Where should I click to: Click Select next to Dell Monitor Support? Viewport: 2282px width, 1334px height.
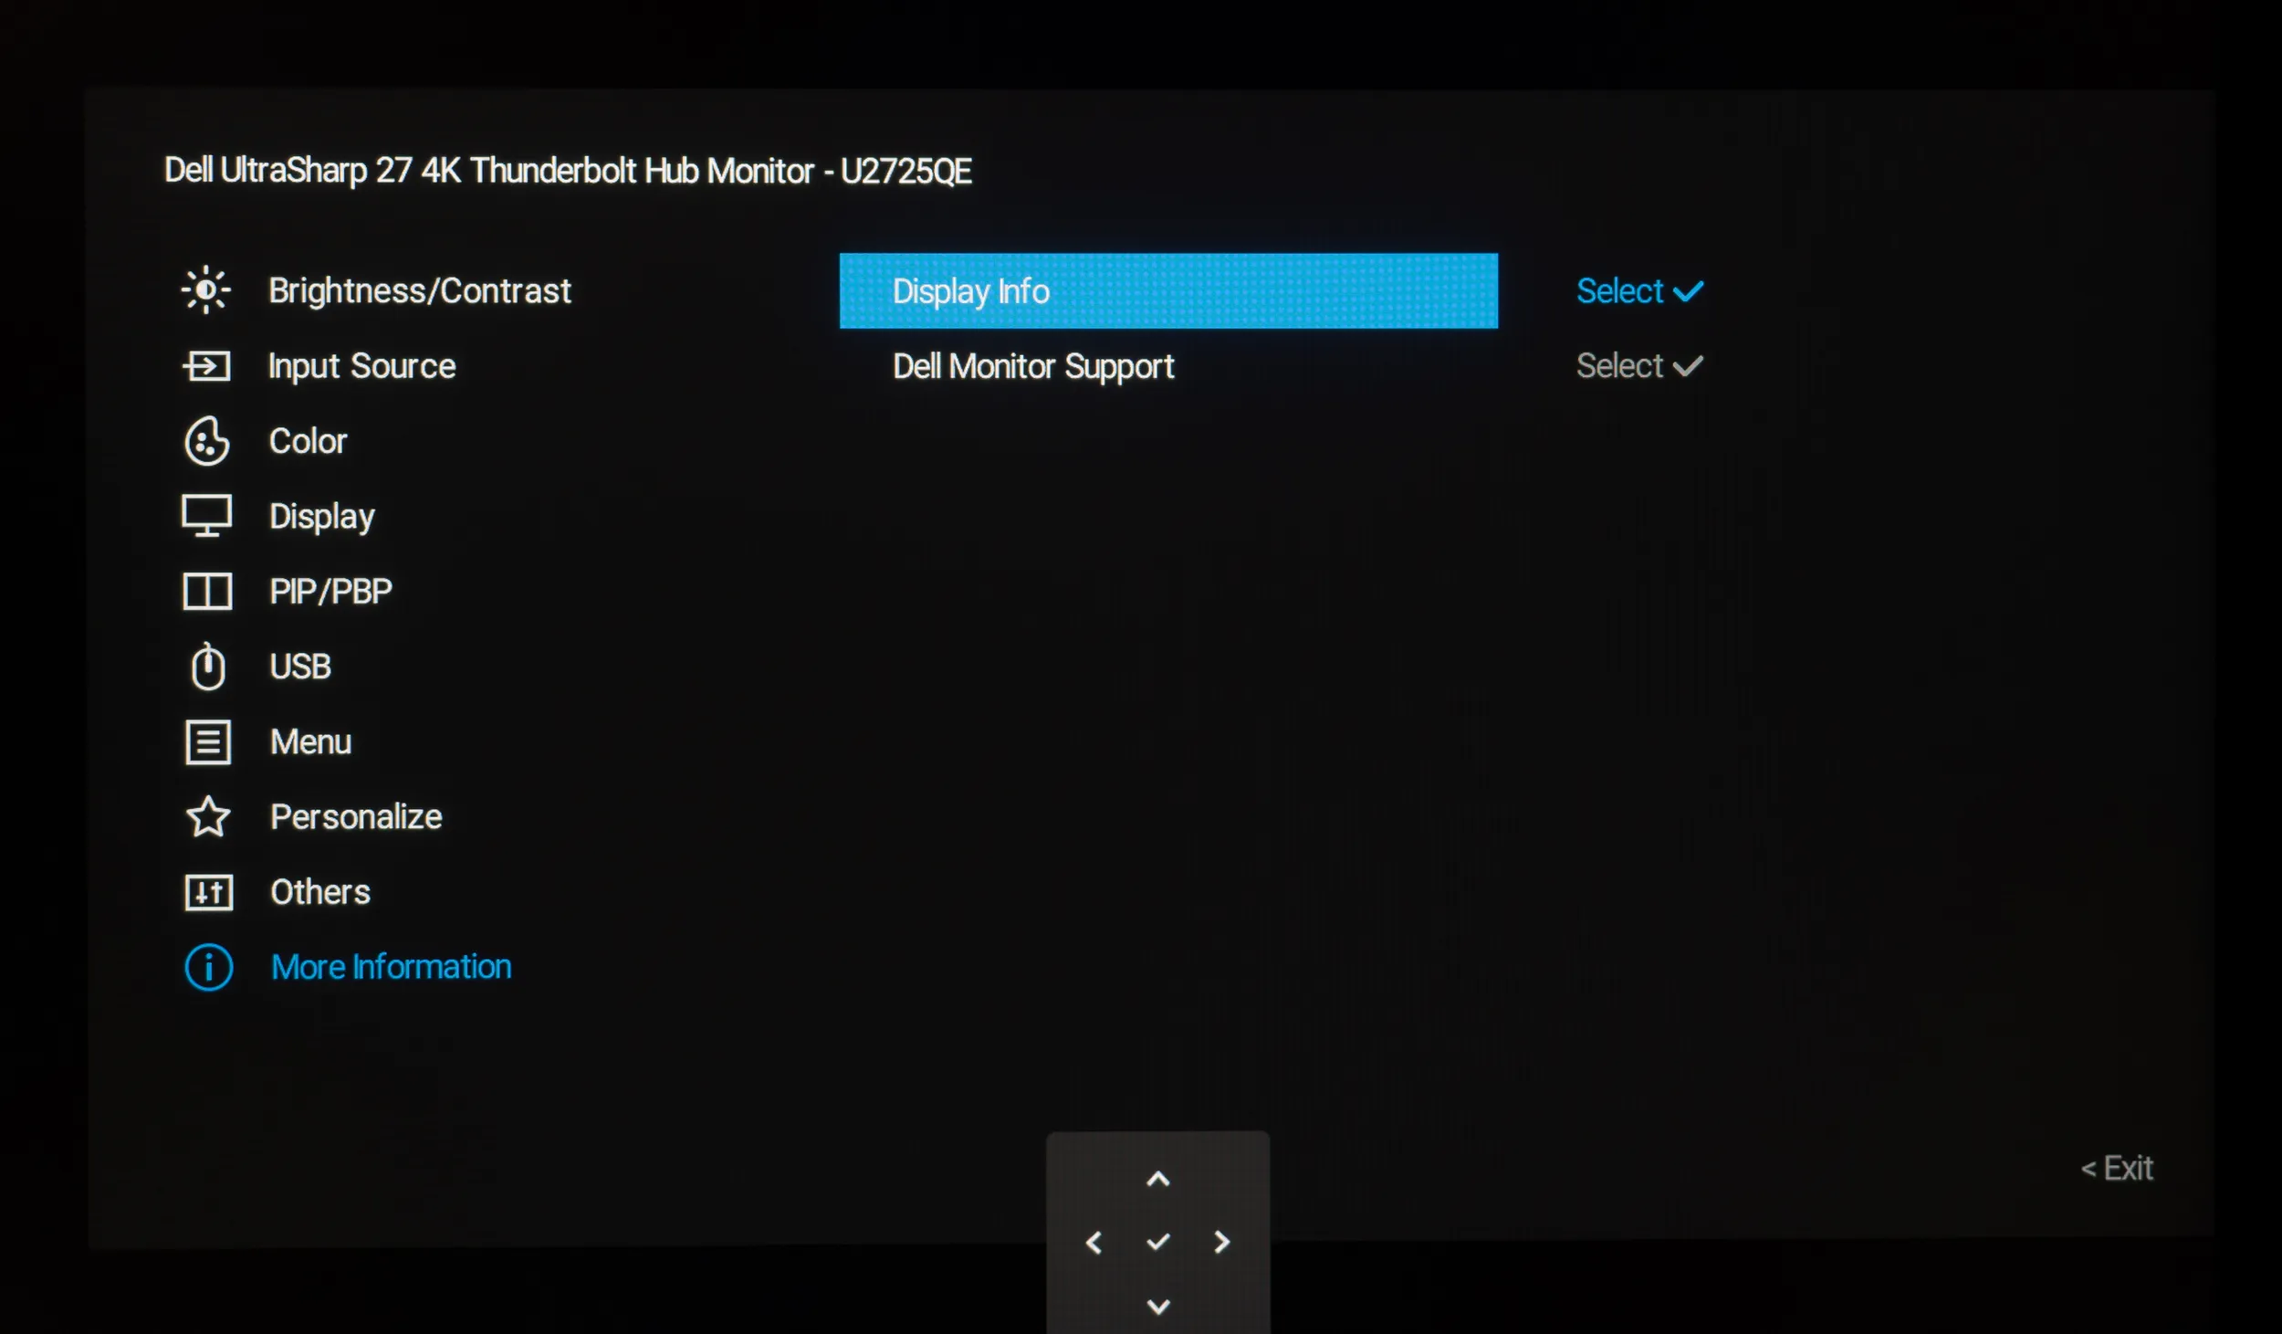[x=1638, y=366]
